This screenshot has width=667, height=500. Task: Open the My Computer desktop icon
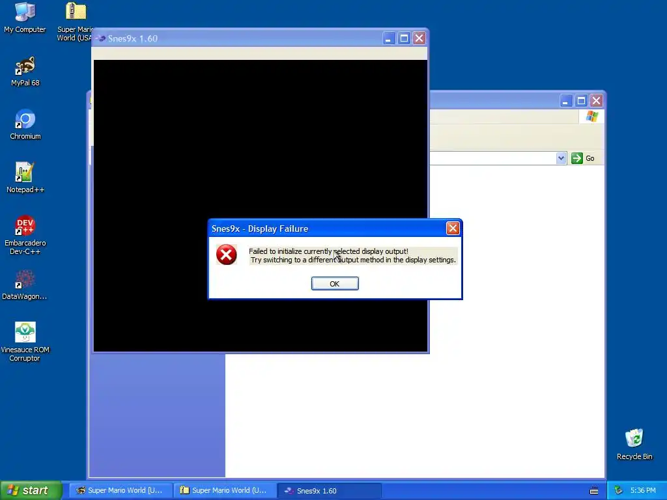25,18
